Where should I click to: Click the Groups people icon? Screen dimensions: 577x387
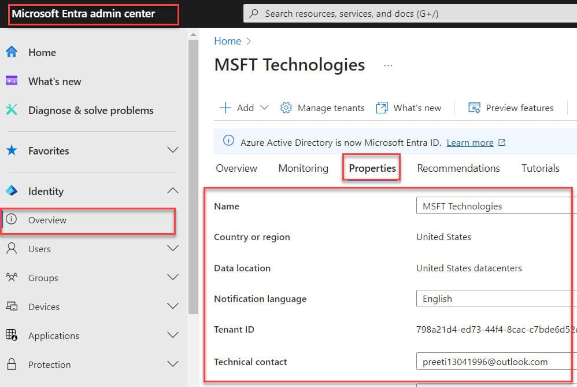(12, 277)
